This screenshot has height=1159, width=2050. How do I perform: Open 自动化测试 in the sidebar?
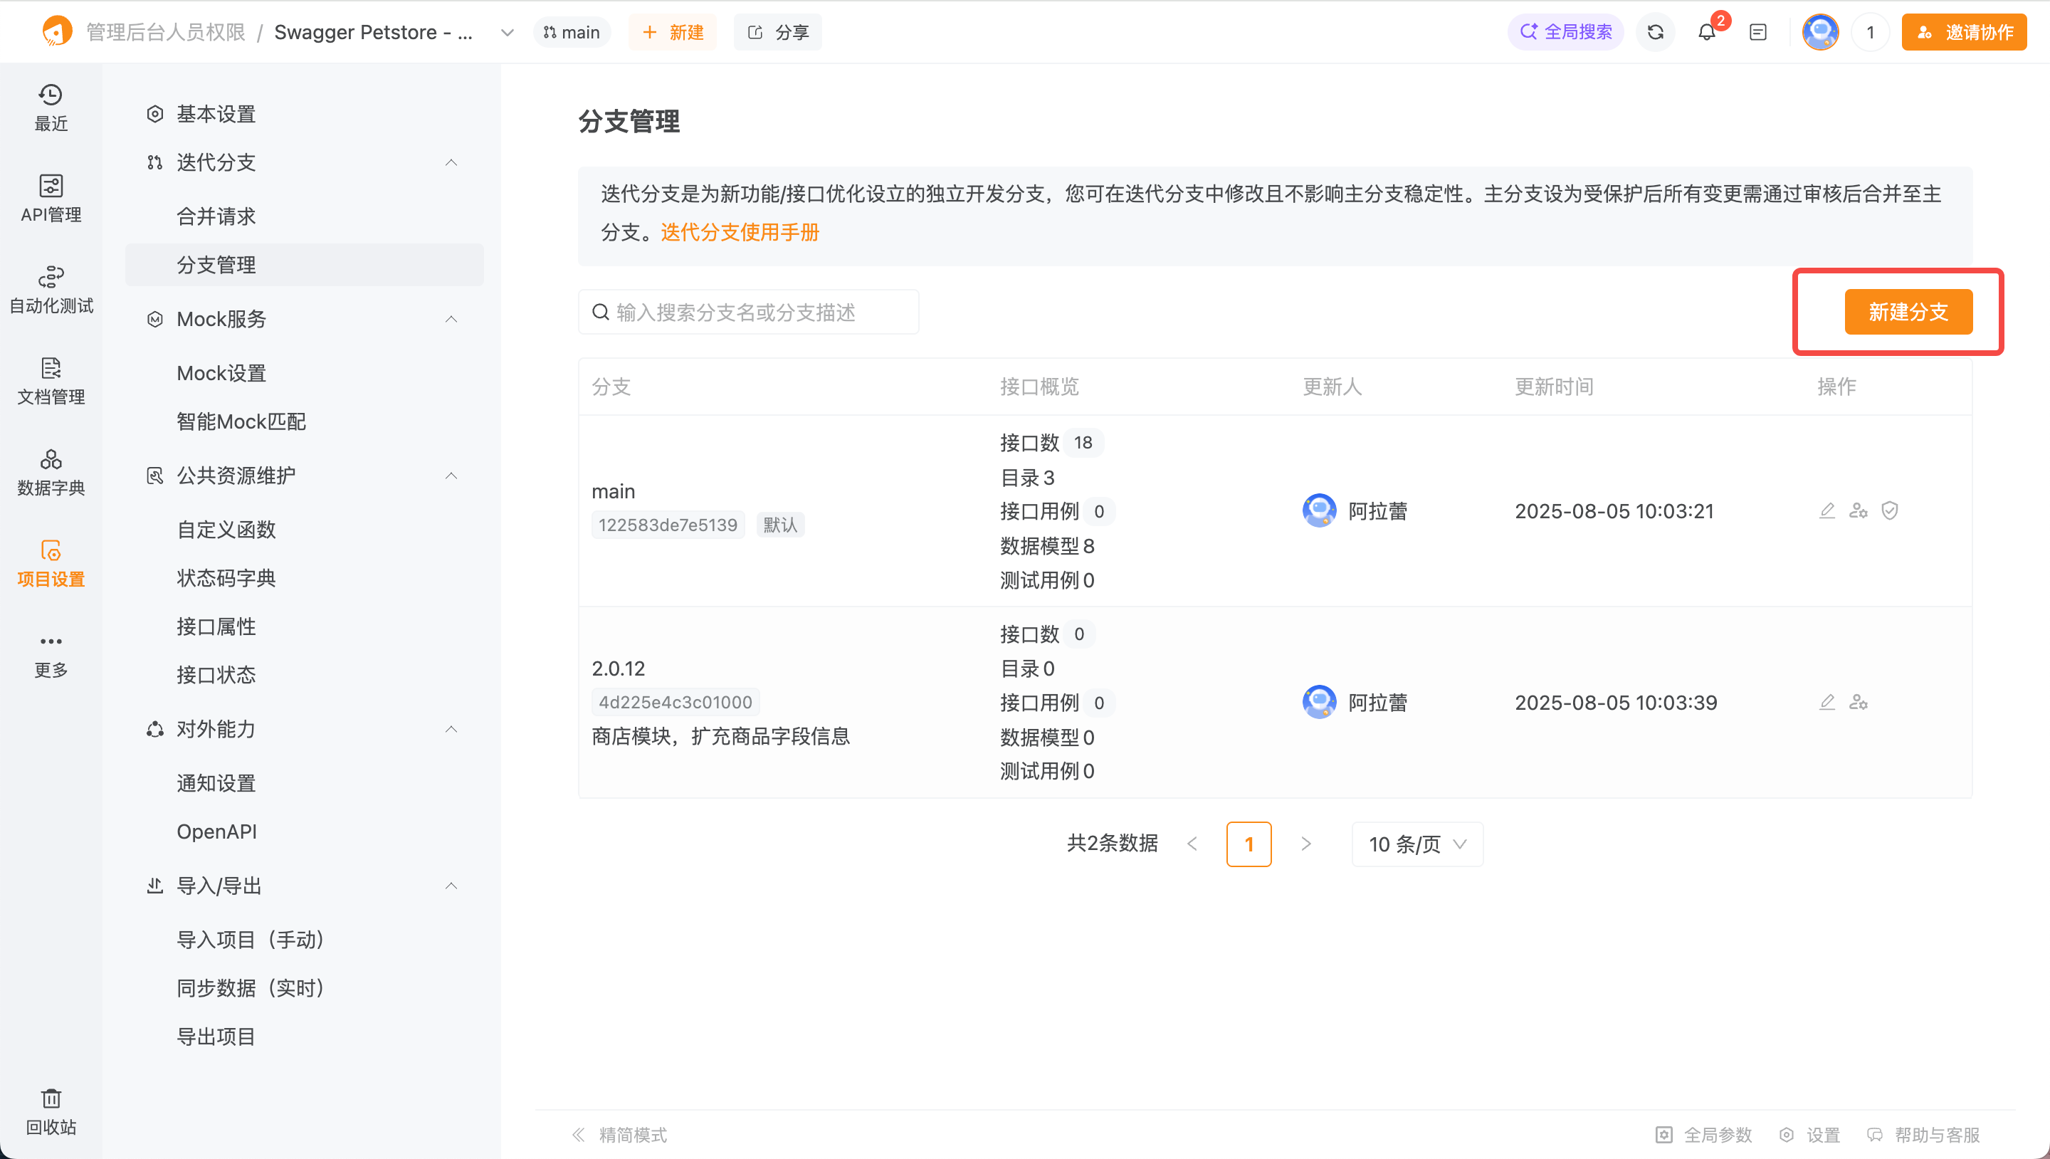click(51, 290)
